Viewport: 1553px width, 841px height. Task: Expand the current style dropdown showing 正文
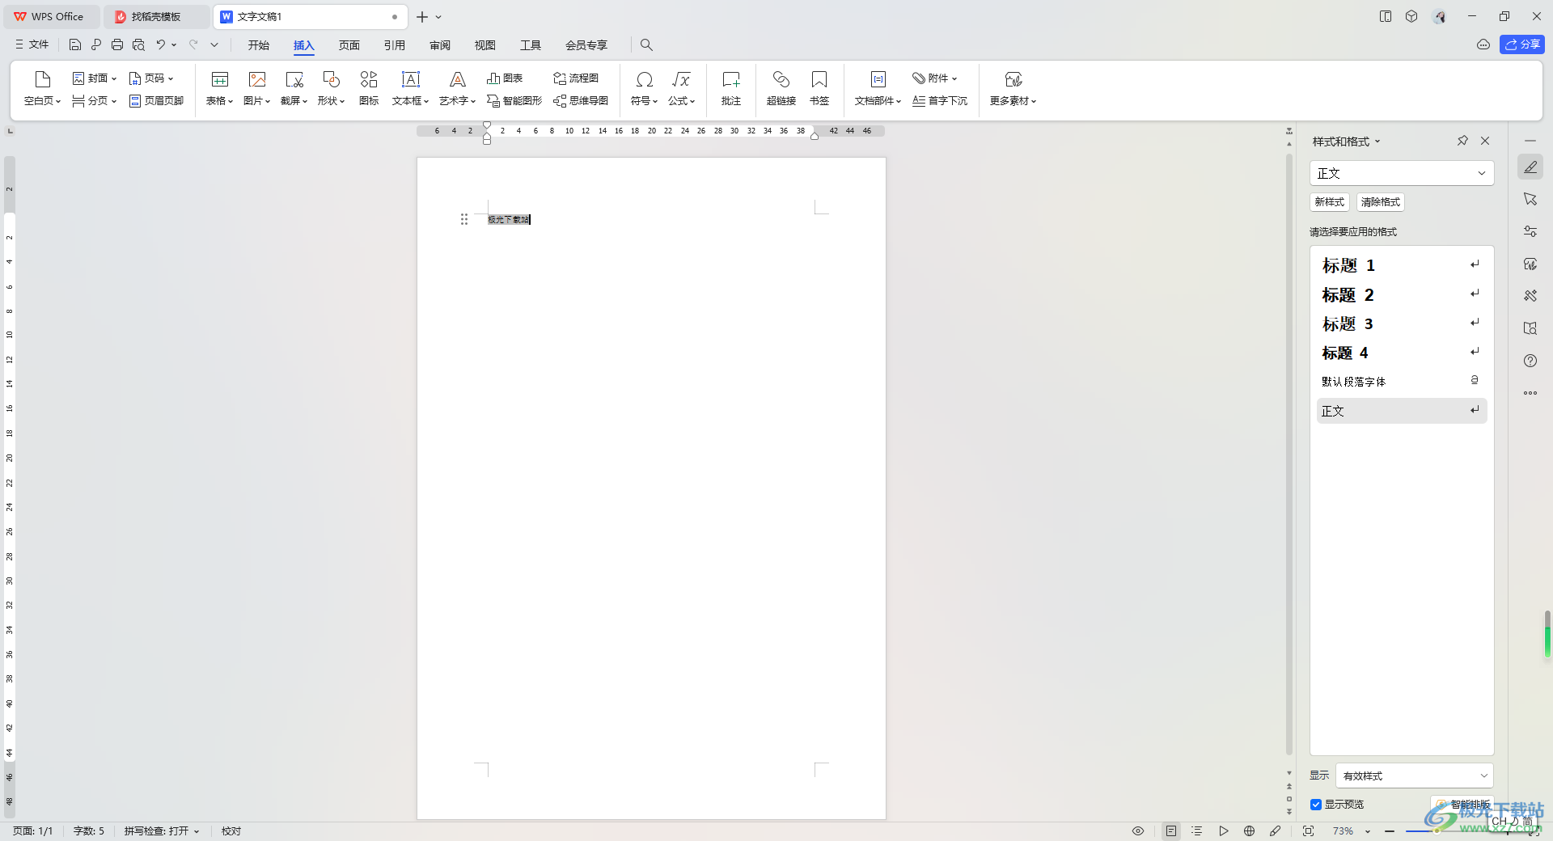[x=1482, y=173]
